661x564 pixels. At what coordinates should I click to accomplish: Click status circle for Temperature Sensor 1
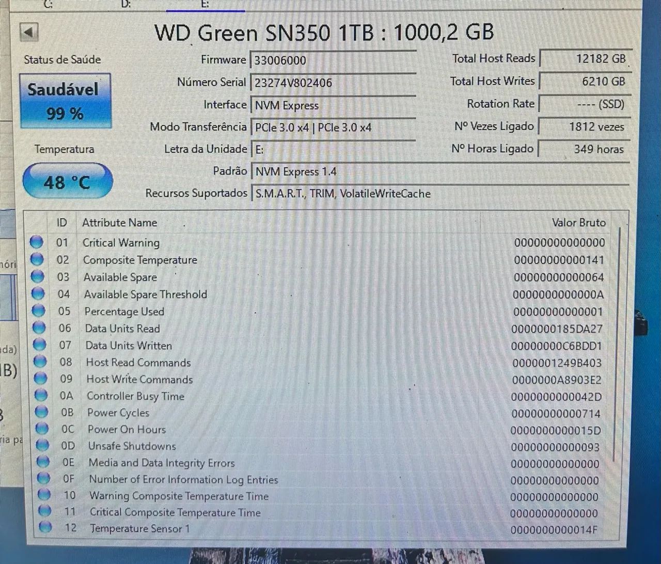(45, 527)
